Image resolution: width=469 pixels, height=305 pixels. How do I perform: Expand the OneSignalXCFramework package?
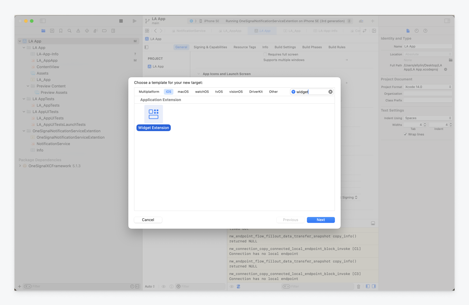coord(20,166)
